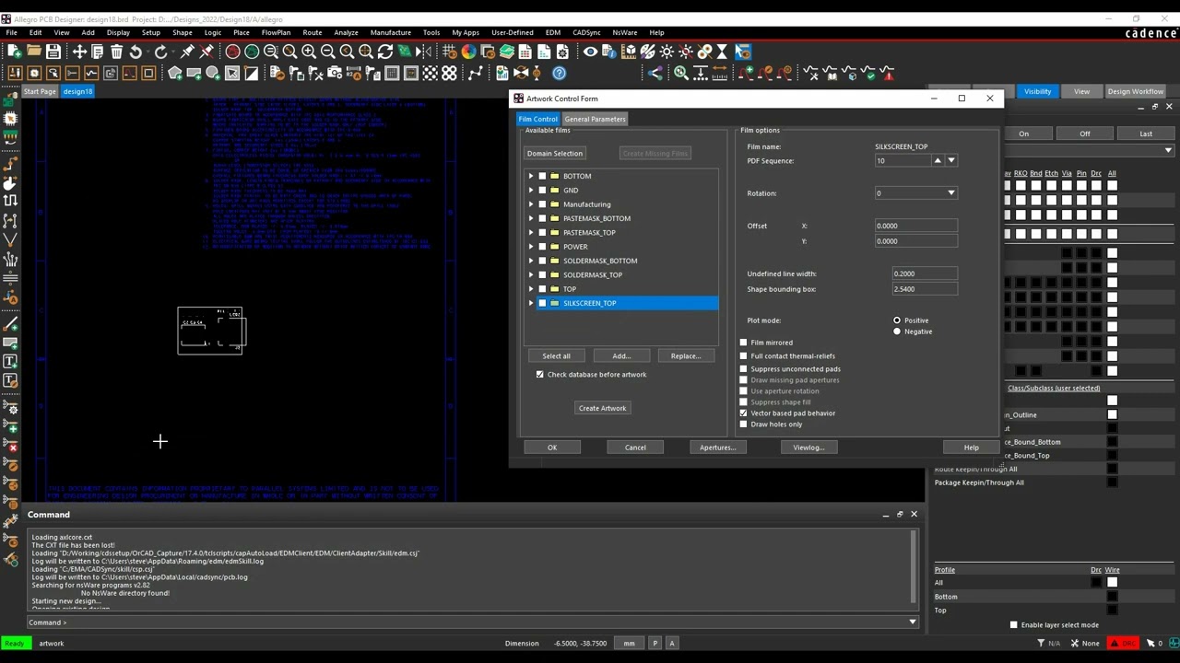Increase the PDF Sequence value with up arrow
1180x663 pixels.
point(938,161)
